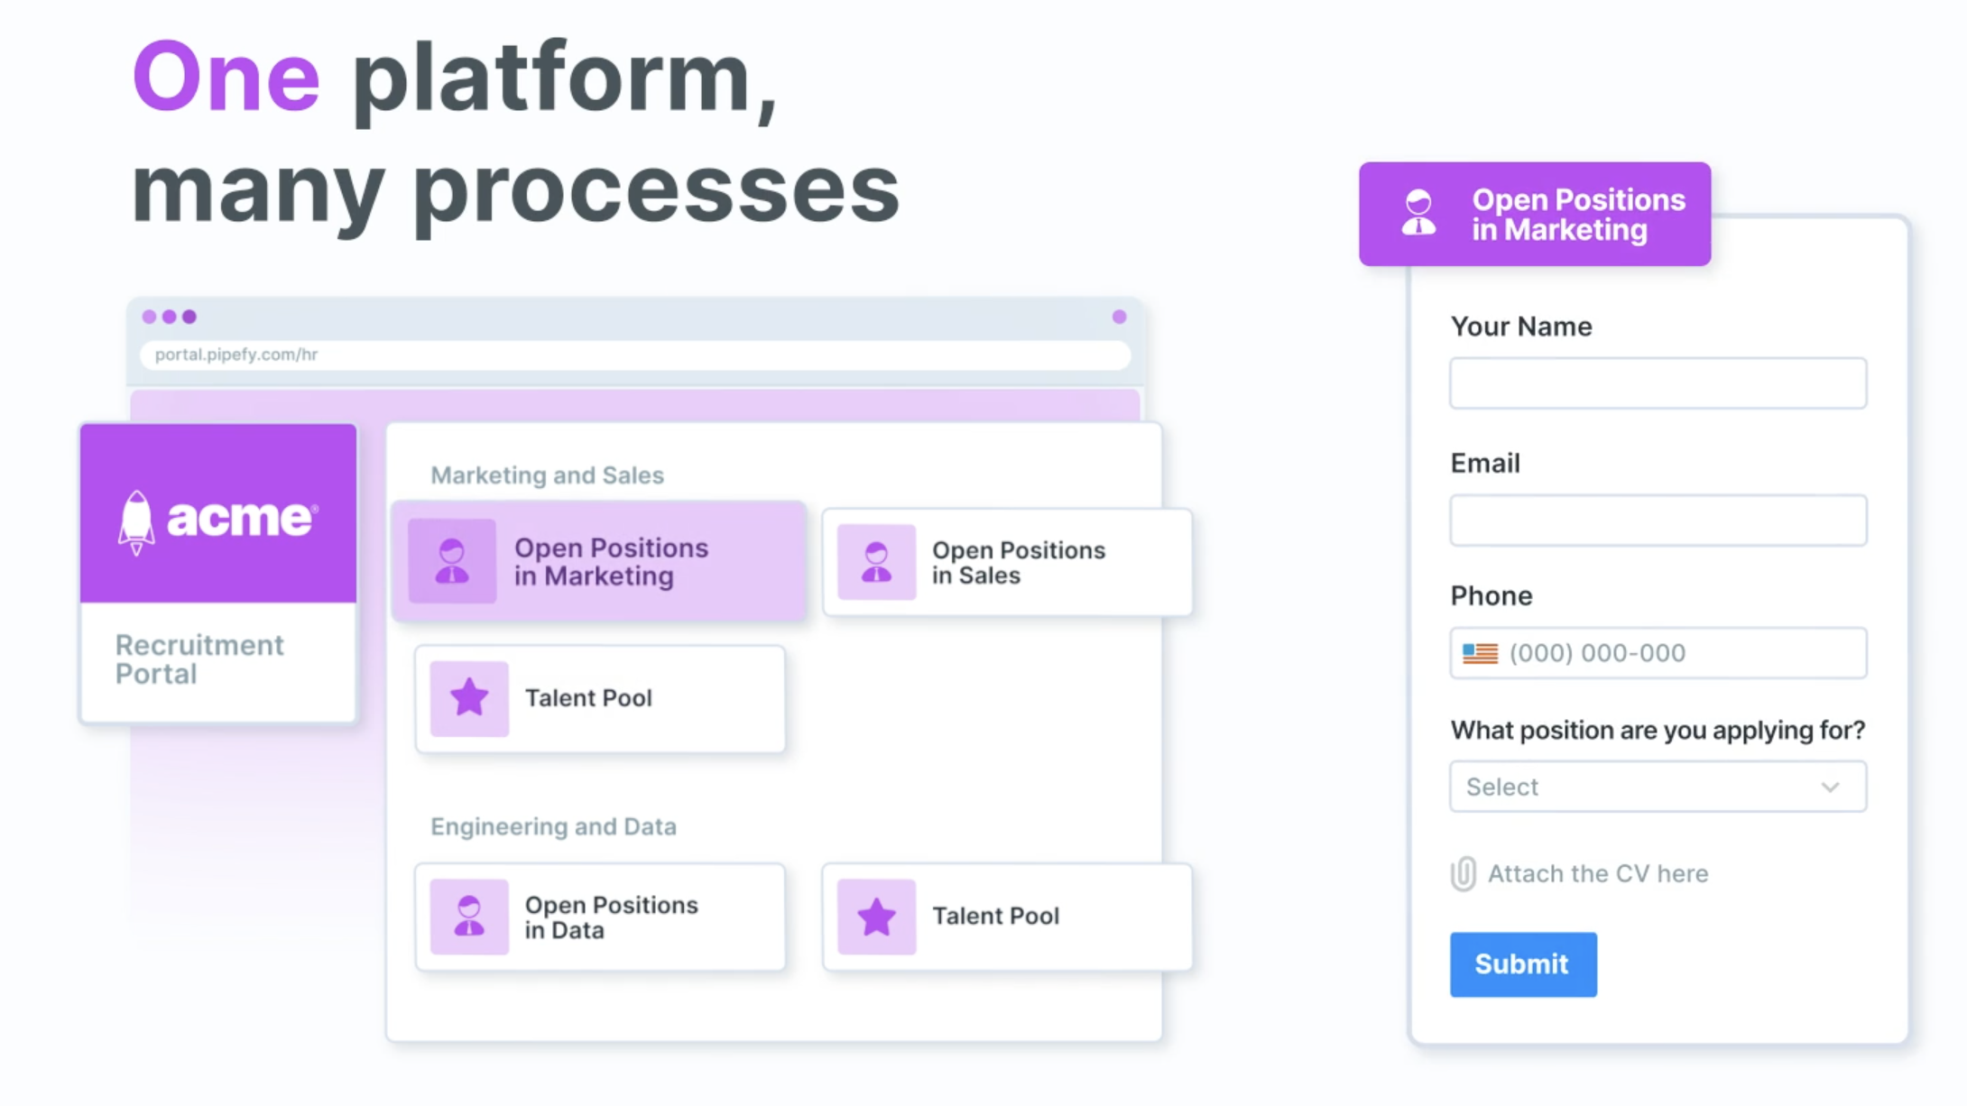Click into the Email field
The image size is (1967, 1106).
tap(1658, 521)
